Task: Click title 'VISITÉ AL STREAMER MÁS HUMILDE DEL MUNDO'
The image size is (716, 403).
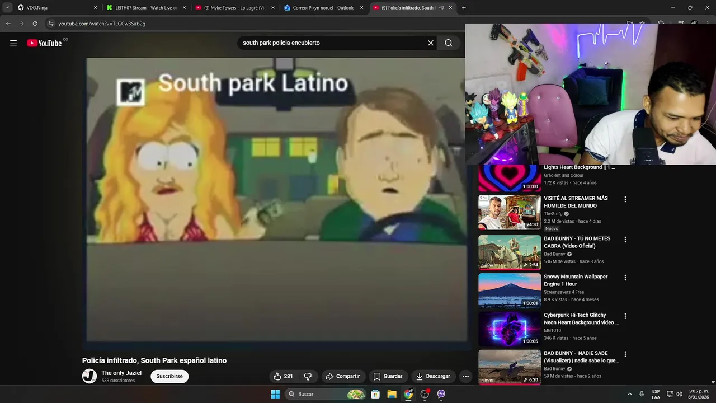Action: [x=576, y=202]
